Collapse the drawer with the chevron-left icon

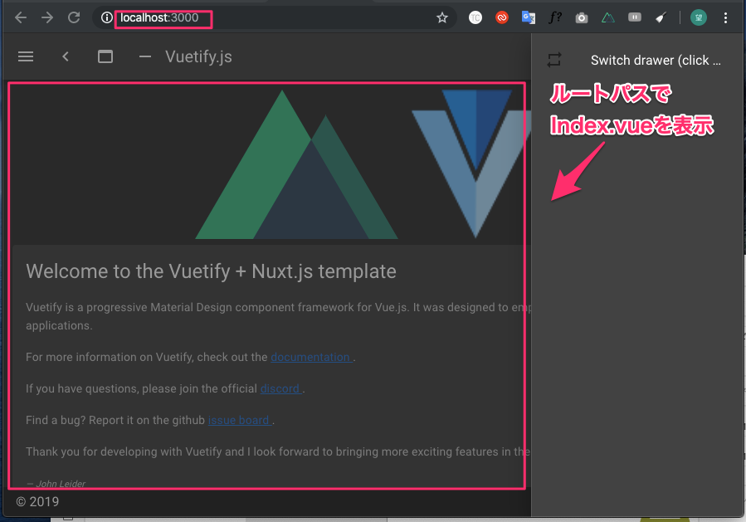point(66,56)
